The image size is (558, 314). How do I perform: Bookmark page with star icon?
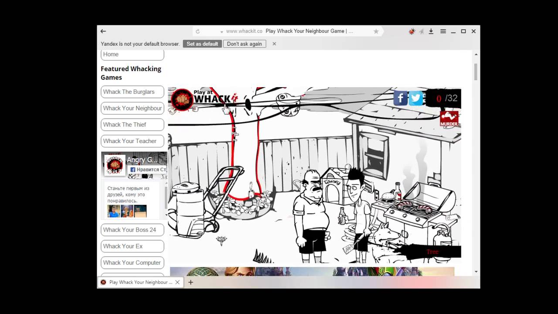(376, 31)
